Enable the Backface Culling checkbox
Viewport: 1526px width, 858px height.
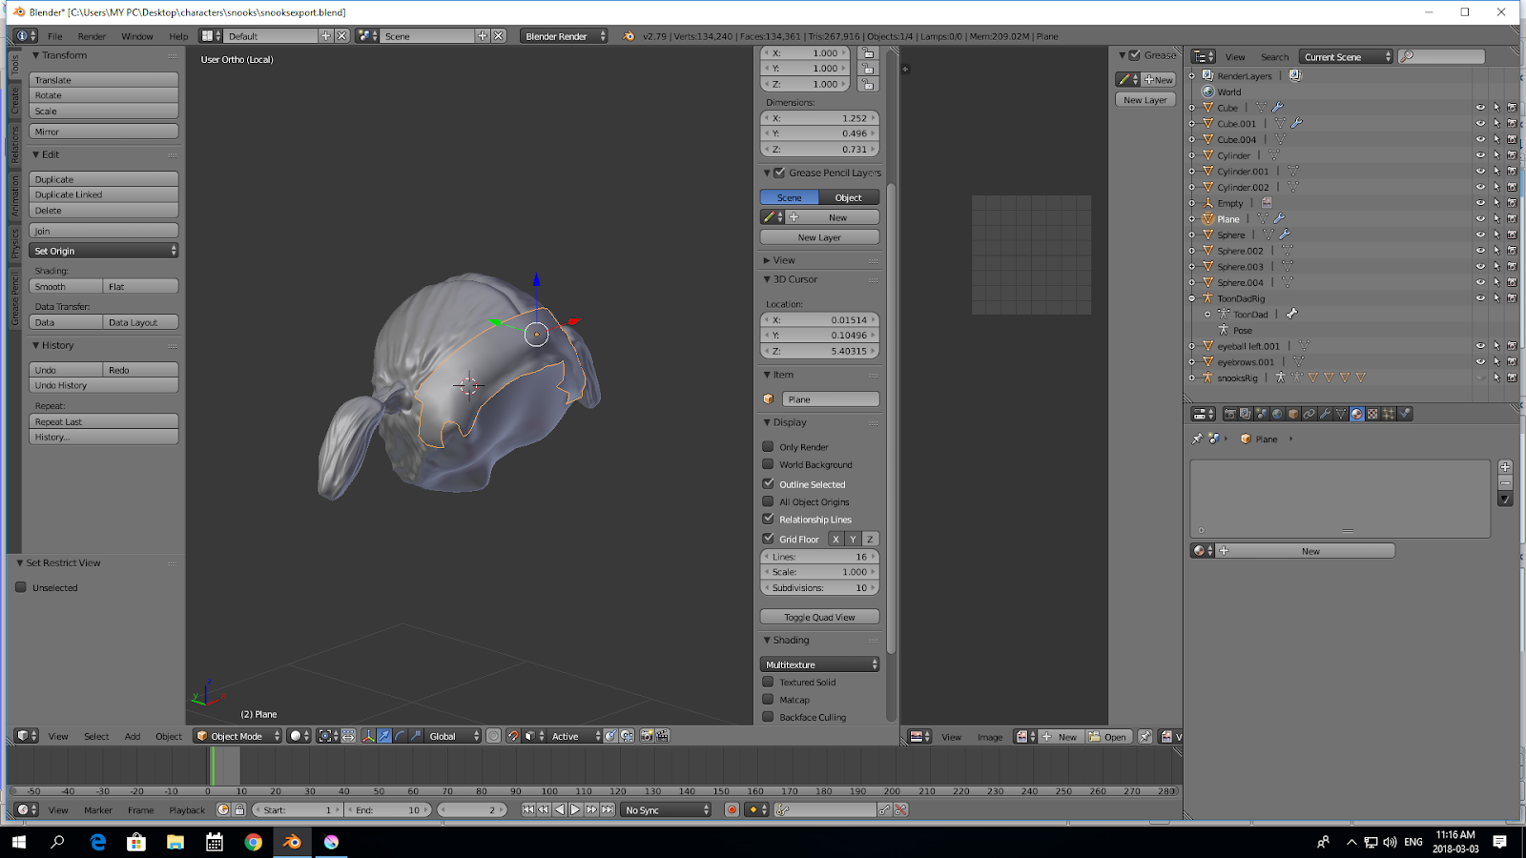[x=768, y=717]
